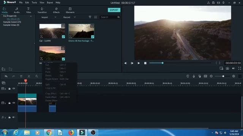Viewport: 243px width, 136px height.
Task: Click the play-slow step forward button
Action: coord(132,63)
